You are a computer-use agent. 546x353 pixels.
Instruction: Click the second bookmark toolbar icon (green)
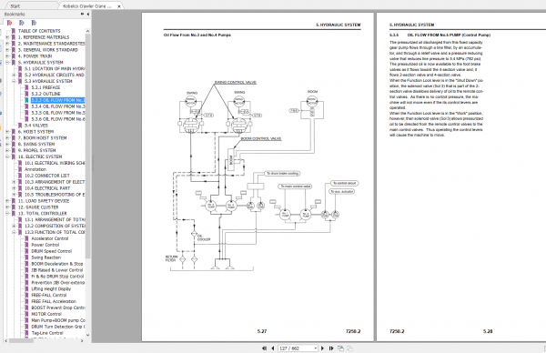[22, 23]
